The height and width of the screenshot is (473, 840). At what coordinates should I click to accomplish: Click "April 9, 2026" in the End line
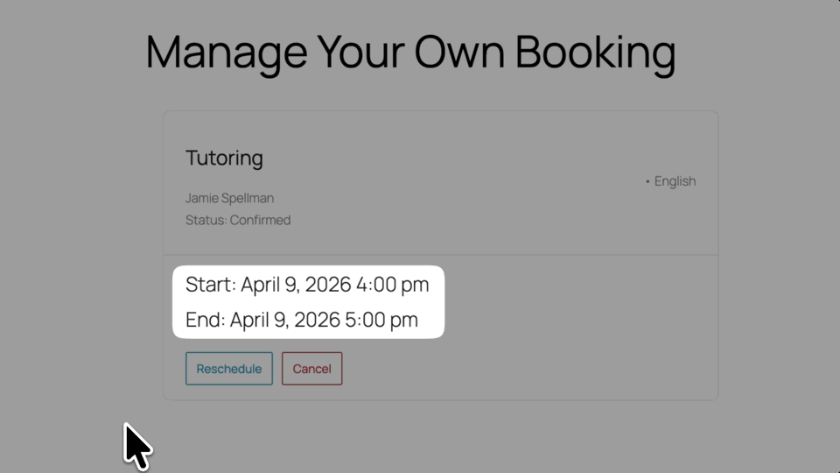[x=285, y=320]
